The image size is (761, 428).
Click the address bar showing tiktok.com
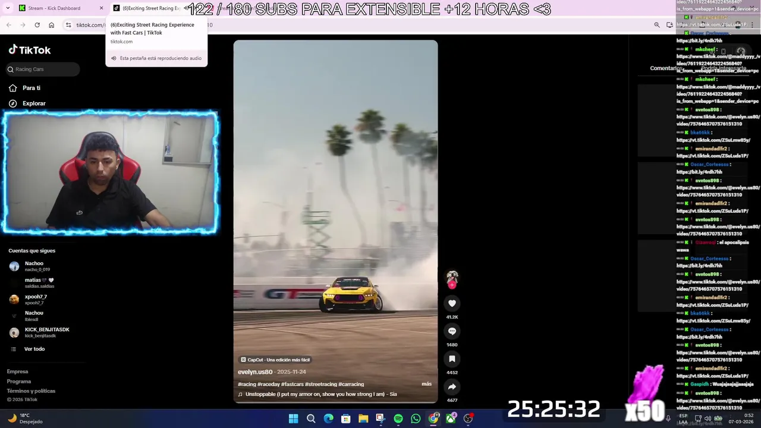point(357,25)
